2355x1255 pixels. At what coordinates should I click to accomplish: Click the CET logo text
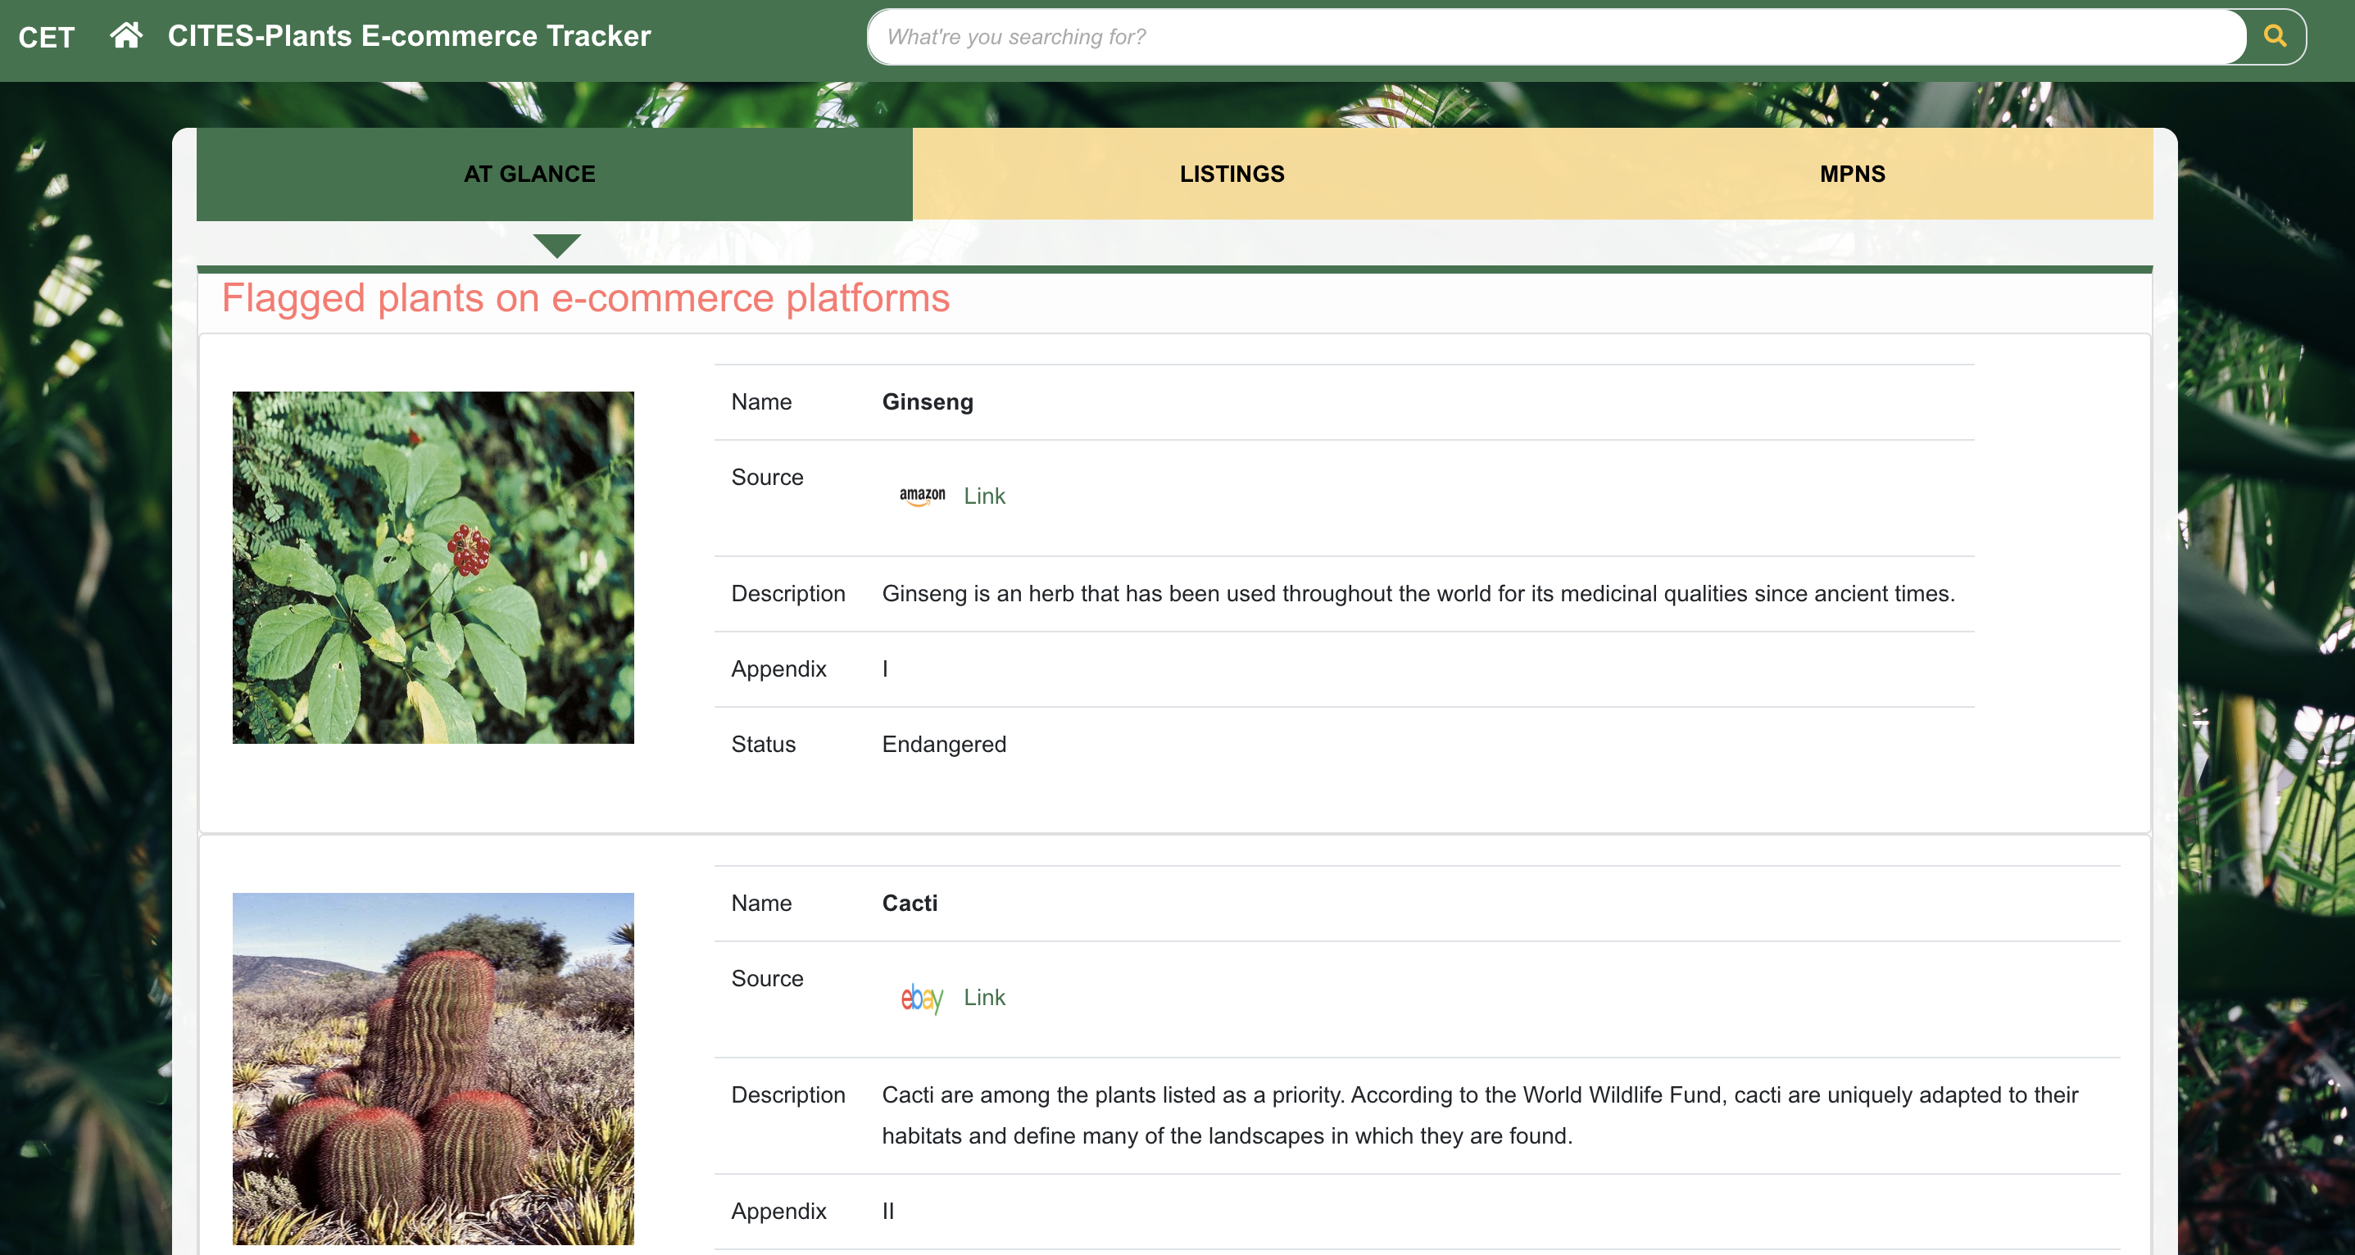[x=47, y=38]
